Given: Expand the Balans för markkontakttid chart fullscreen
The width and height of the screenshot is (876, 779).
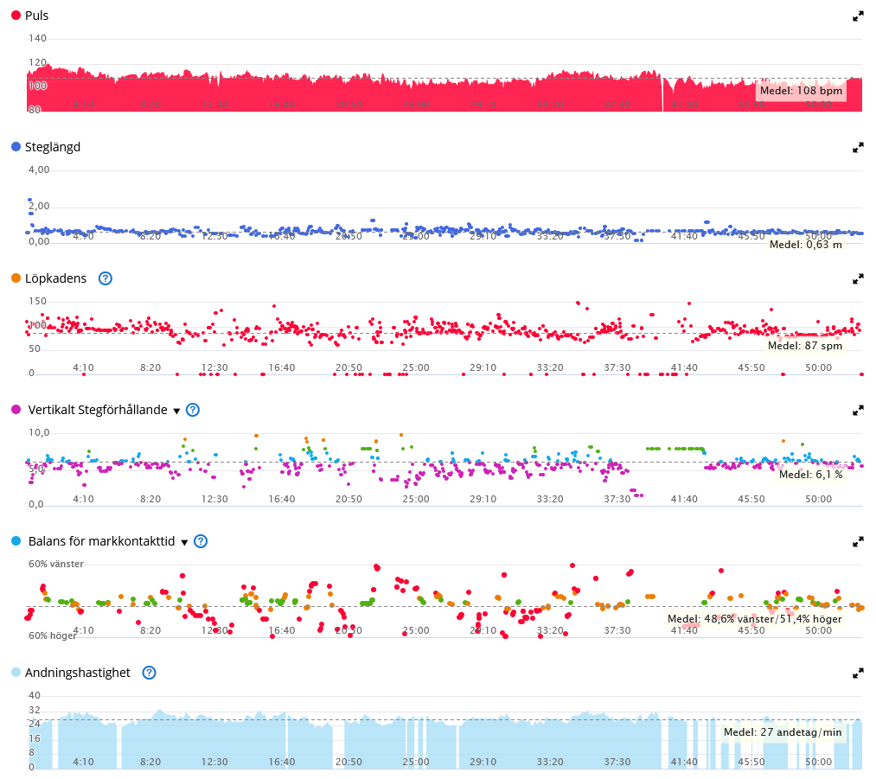Looking at the screenshot, I should (858, 542).
